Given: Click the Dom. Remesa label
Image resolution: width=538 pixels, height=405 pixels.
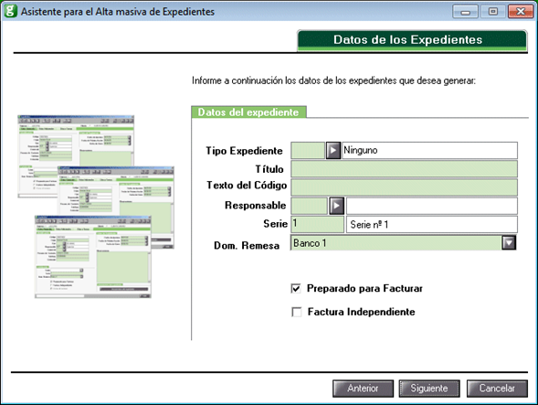Looking at the screenshot, I should (247, 246).
